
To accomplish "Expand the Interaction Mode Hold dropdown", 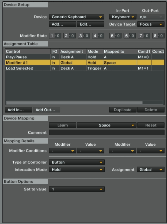I will tap(77, 170).
